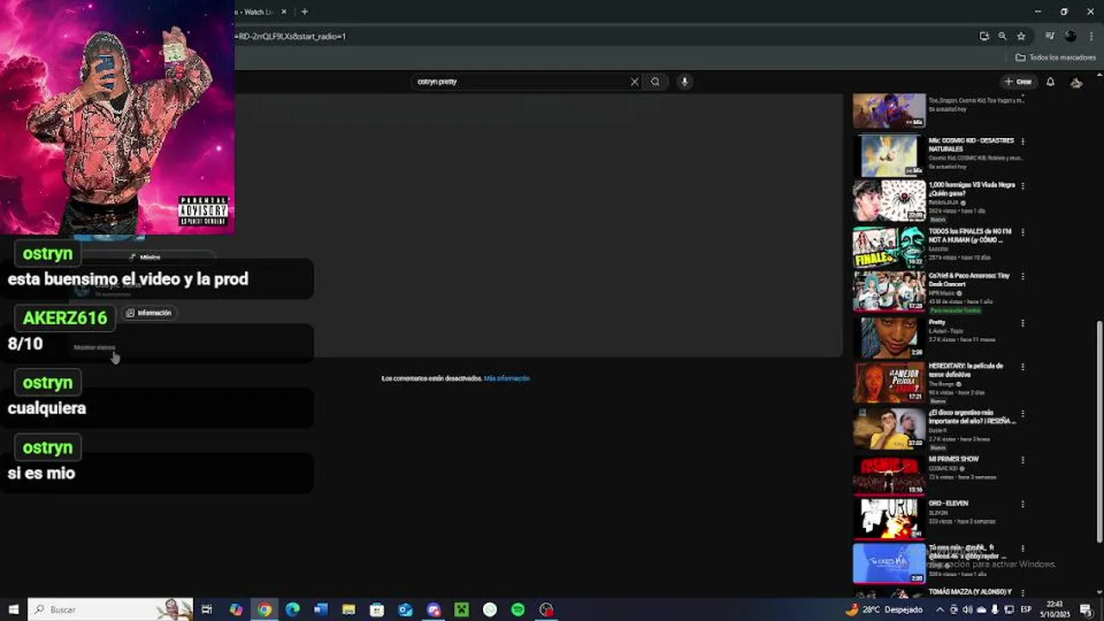The width and height of the screenshot is (1104, 621).
Task: Open the HEREDITARY video thumbnail
Action: click(889, 382)
